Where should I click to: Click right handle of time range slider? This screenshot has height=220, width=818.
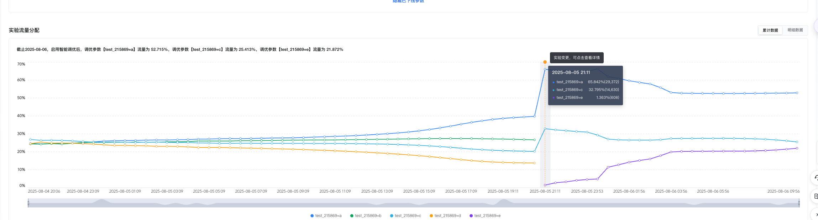pos(799,203)
